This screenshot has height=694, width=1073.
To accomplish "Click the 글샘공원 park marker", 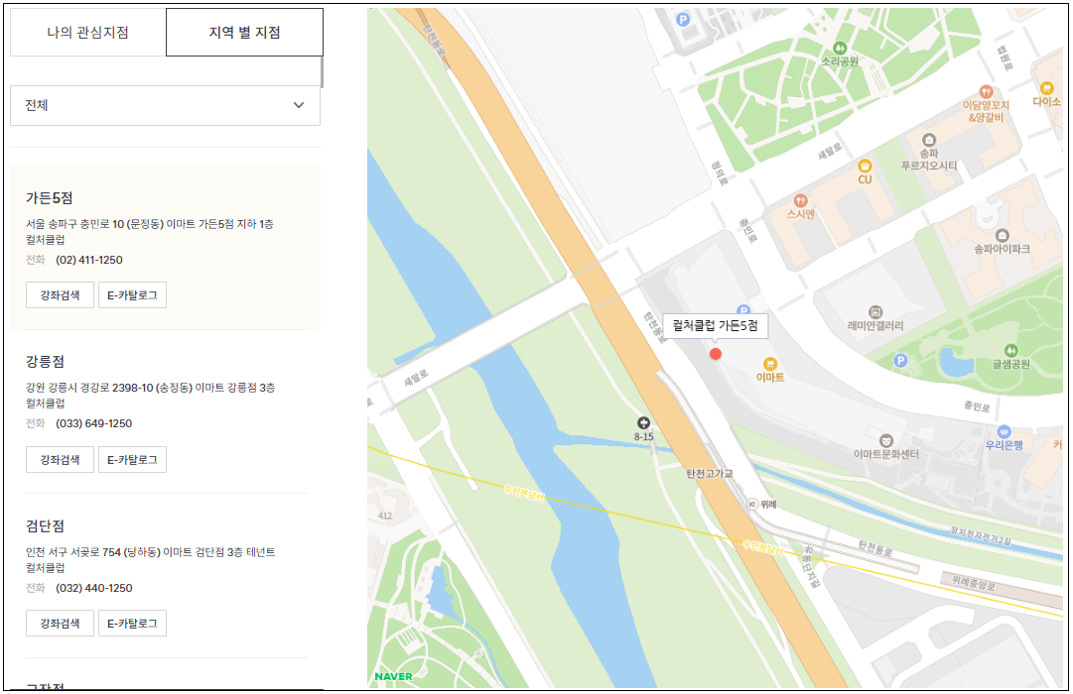I will coord(1009,352).
